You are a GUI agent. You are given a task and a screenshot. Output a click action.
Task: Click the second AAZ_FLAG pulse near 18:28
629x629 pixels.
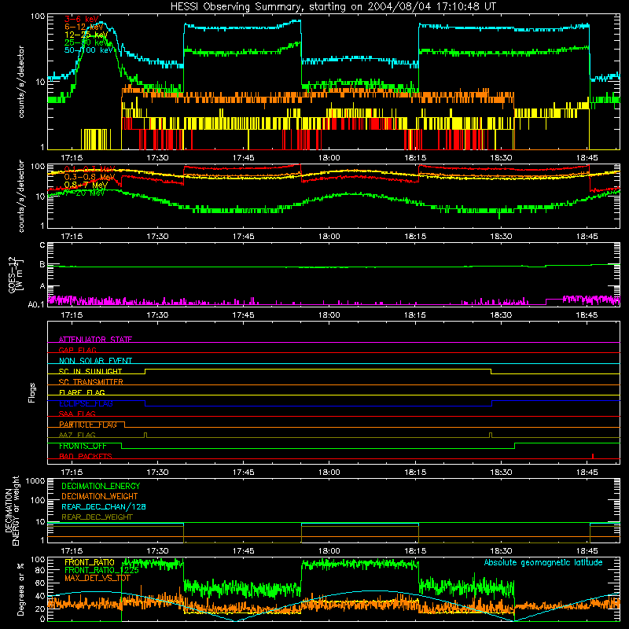(x=491, y=436)
